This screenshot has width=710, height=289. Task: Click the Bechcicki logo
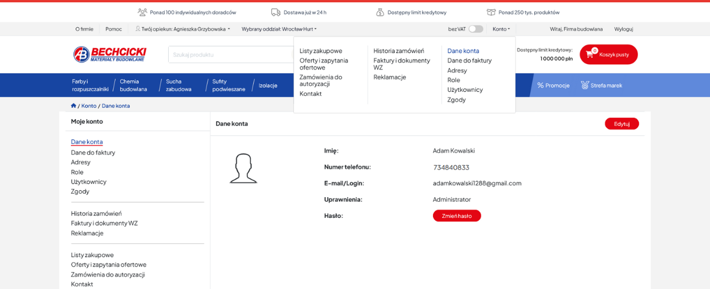110,54
